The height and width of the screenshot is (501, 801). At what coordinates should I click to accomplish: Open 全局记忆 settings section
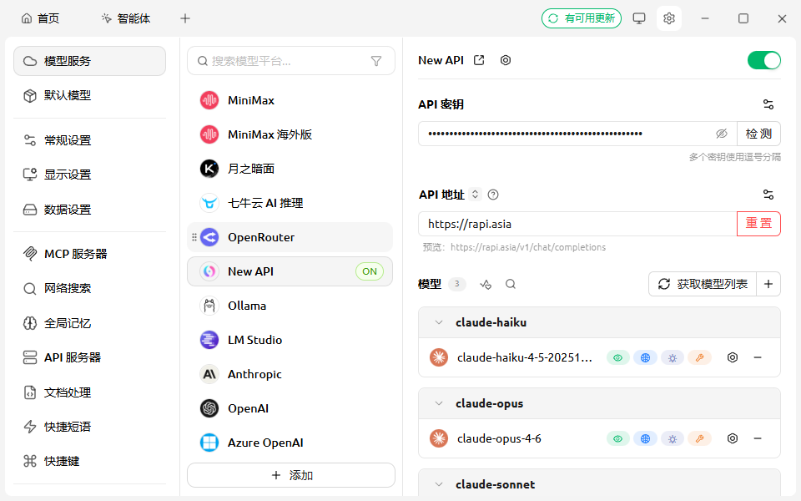click(x=89, y=323)
